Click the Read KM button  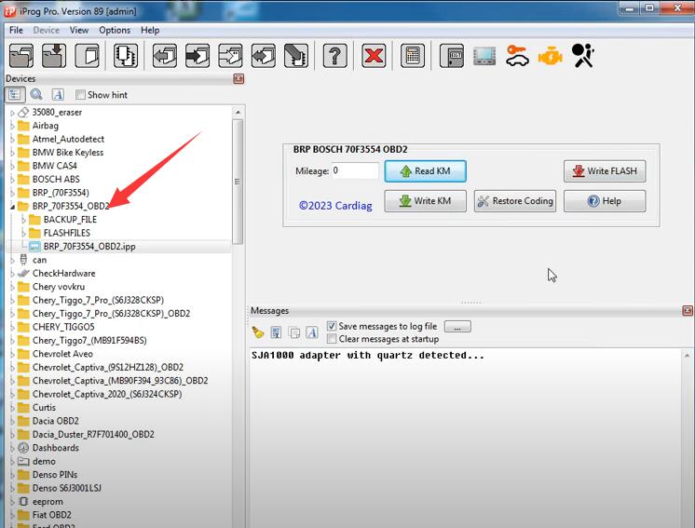click(425, 171)
